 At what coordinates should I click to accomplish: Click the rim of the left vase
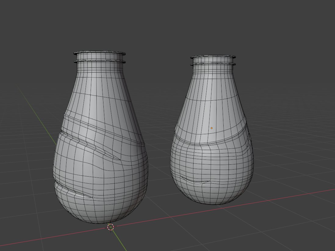click(x=101, y=52)
